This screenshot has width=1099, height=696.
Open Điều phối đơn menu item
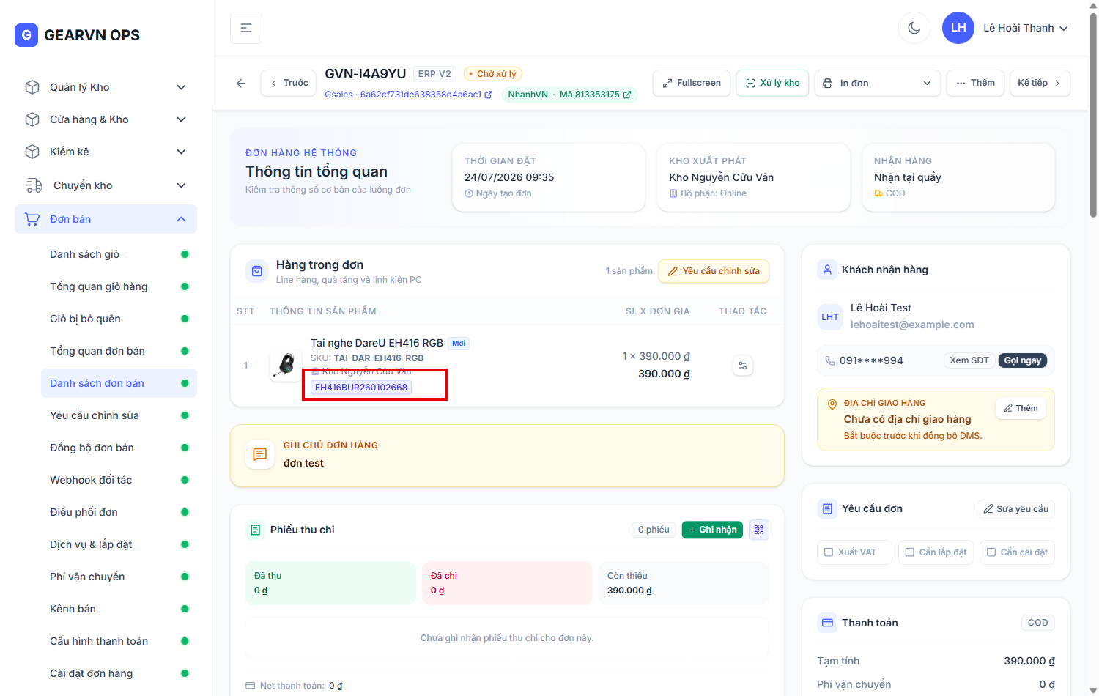point(119,512)
